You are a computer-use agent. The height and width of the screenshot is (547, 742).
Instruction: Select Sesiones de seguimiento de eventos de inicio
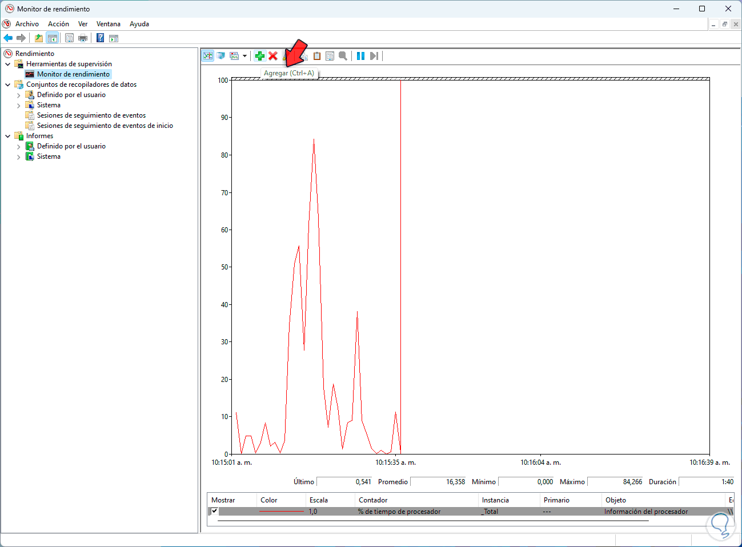click(x=105, y=126)
